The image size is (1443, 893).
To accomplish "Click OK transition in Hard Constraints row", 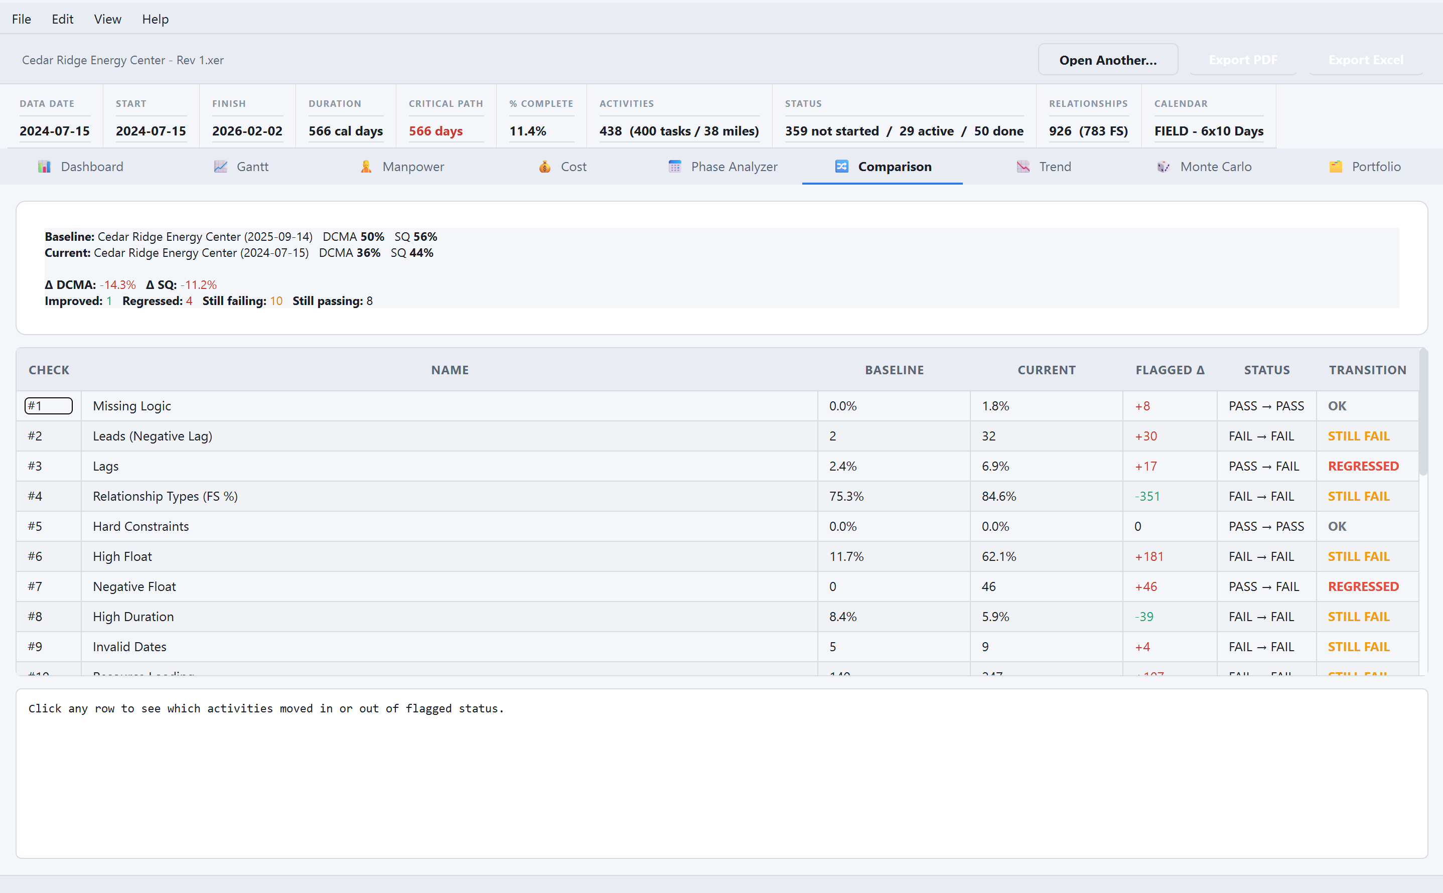I will click(1337, 526).
